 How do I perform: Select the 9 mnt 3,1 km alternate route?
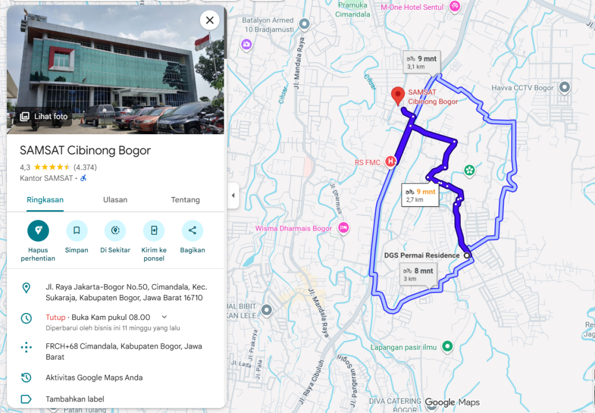422,63
